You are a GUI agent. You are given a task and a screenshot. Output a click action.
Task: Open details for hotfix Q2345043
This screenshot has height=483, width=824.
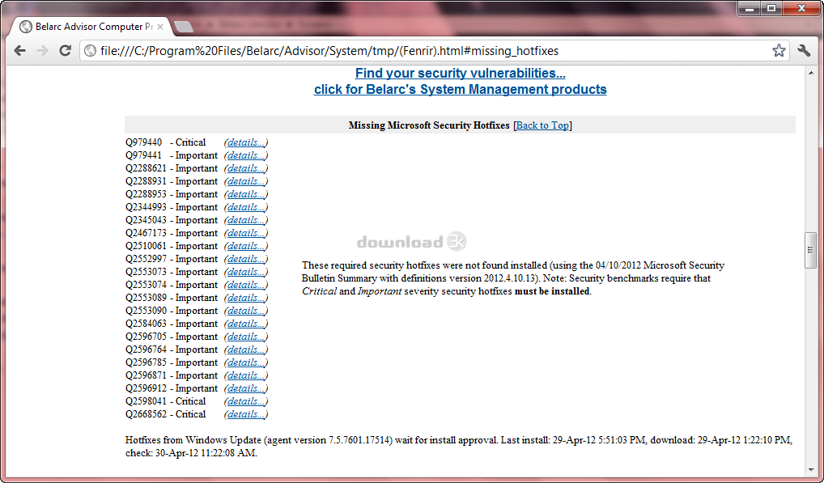coord(246,220)
